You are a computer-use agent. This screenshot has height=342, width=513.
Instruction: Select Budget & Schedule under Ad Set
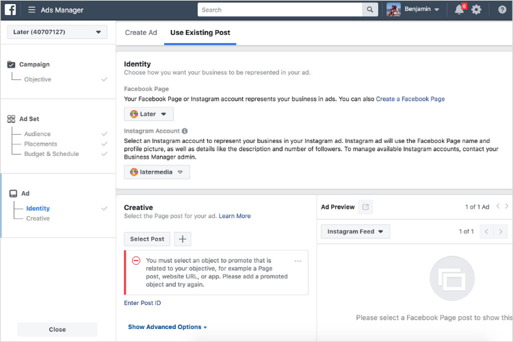click(x=51, y=154)
